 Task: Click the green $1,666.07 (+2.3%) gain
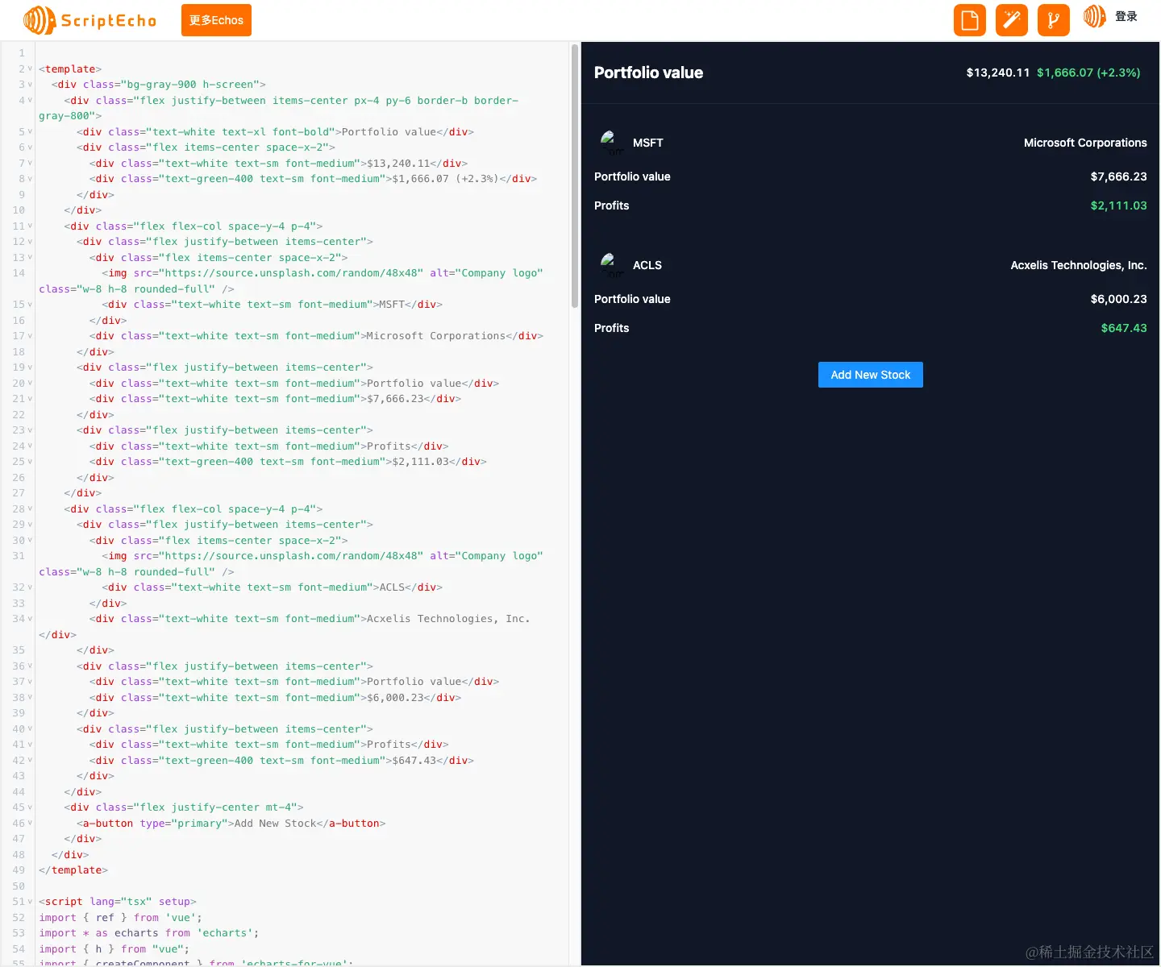[x=1088, y=73]
